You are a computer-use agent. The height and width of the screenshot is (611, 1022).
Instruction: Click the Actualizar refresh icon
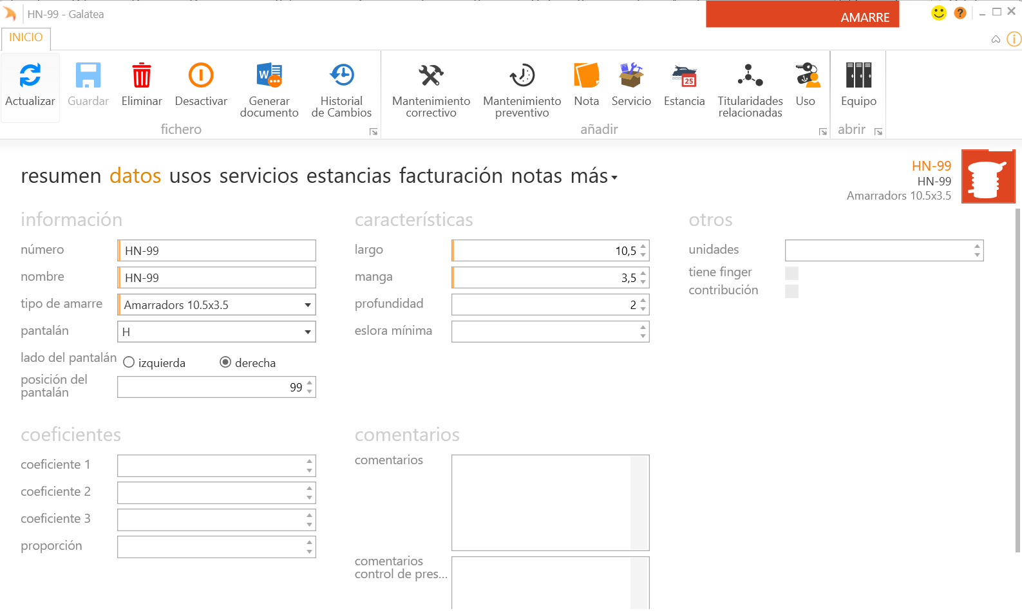30,76
